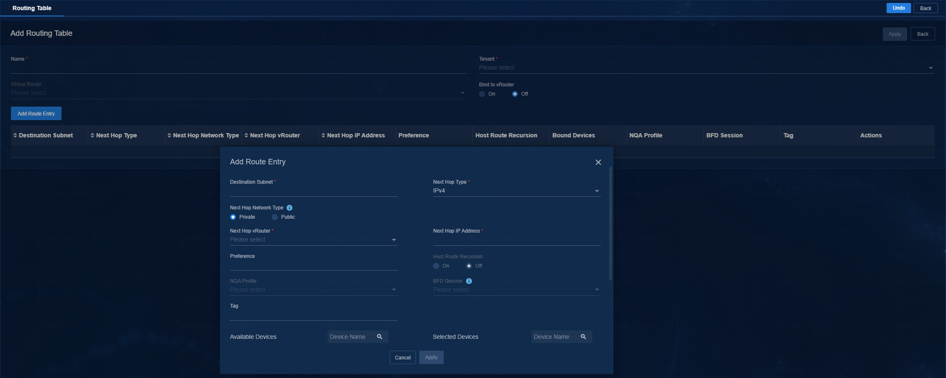The width and height of the screenshot is (946, 378).
Task: Set Bind to vRouter Off
Action: click(515, 94)
